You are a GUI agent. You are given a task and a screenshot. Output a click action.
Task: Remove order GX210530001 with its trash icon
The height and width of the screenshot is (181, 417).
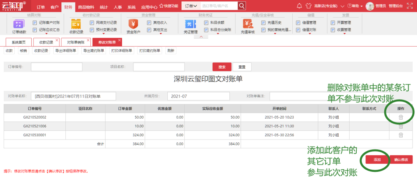point(401,135)
